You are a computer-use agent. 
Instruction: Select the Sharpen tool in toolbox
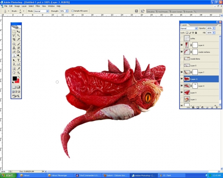[14, 56]
